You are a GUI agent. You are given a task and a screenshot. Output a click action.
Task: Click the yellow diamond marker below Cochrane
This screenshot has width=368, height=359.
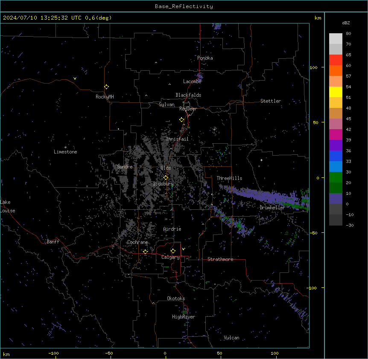pyautogui.click(x=145, y=252)
